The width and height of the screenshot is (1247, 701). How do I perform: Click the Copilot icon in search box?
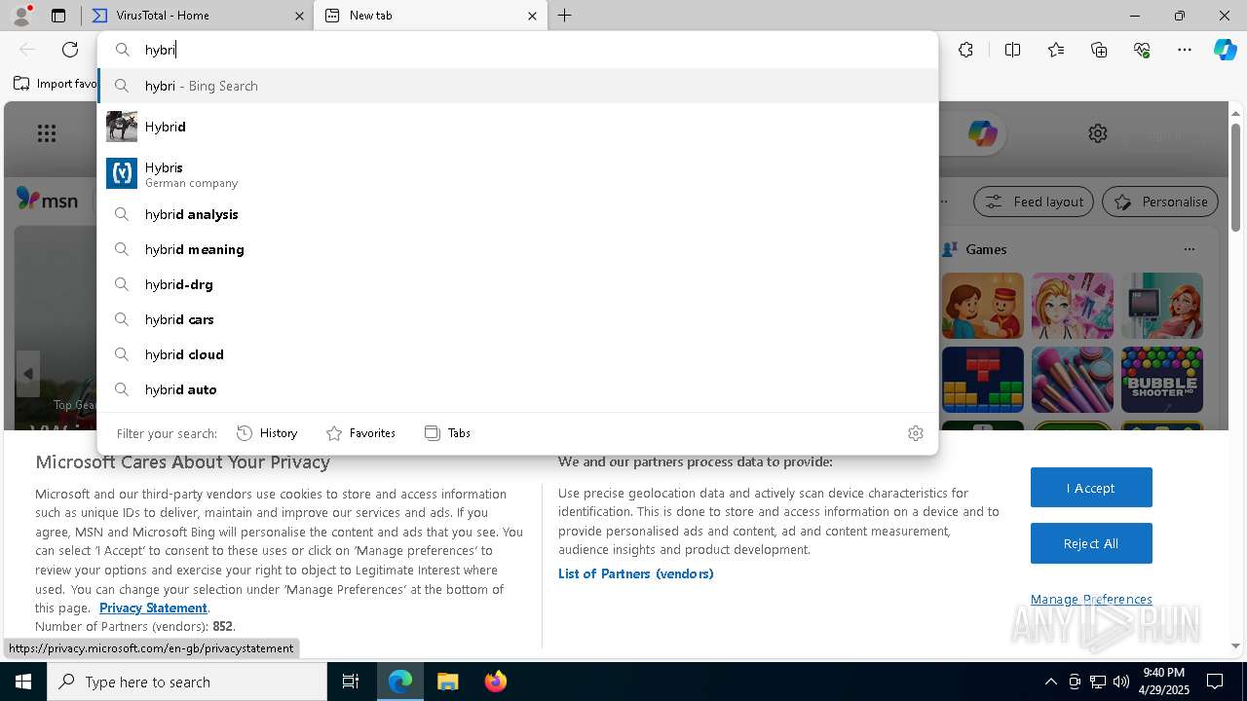click(x=982, y=133)
